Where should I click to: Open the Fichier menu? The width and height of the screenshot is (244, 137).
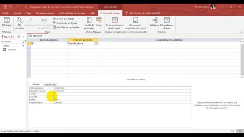pos(5,13)
